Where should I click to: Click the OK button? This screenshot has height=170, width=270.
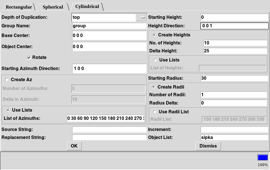(74, 146)
